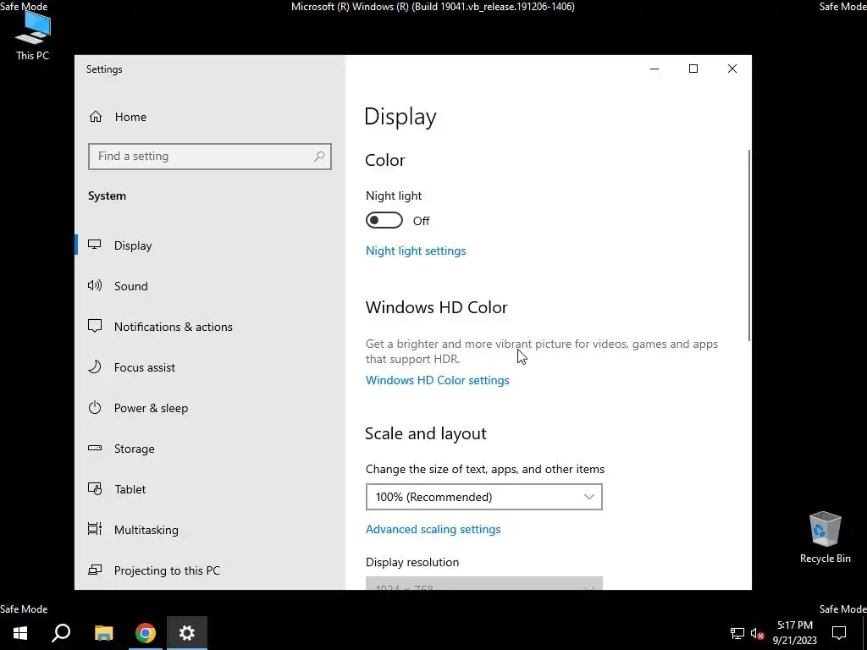This screenshot has width=867, height=650.
Task: Open File Explorer from the taskbar
Action: point(103,633)
